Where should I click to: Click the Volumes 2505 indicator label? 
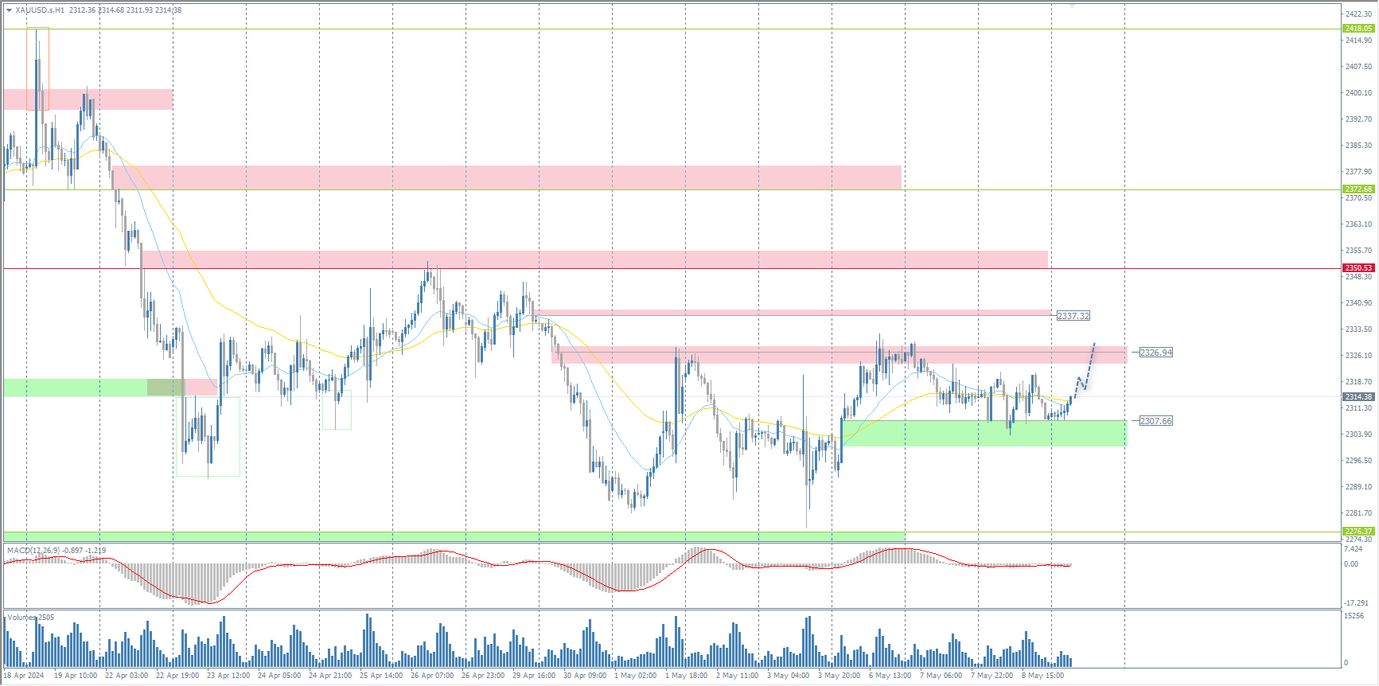tap(31, 618)
